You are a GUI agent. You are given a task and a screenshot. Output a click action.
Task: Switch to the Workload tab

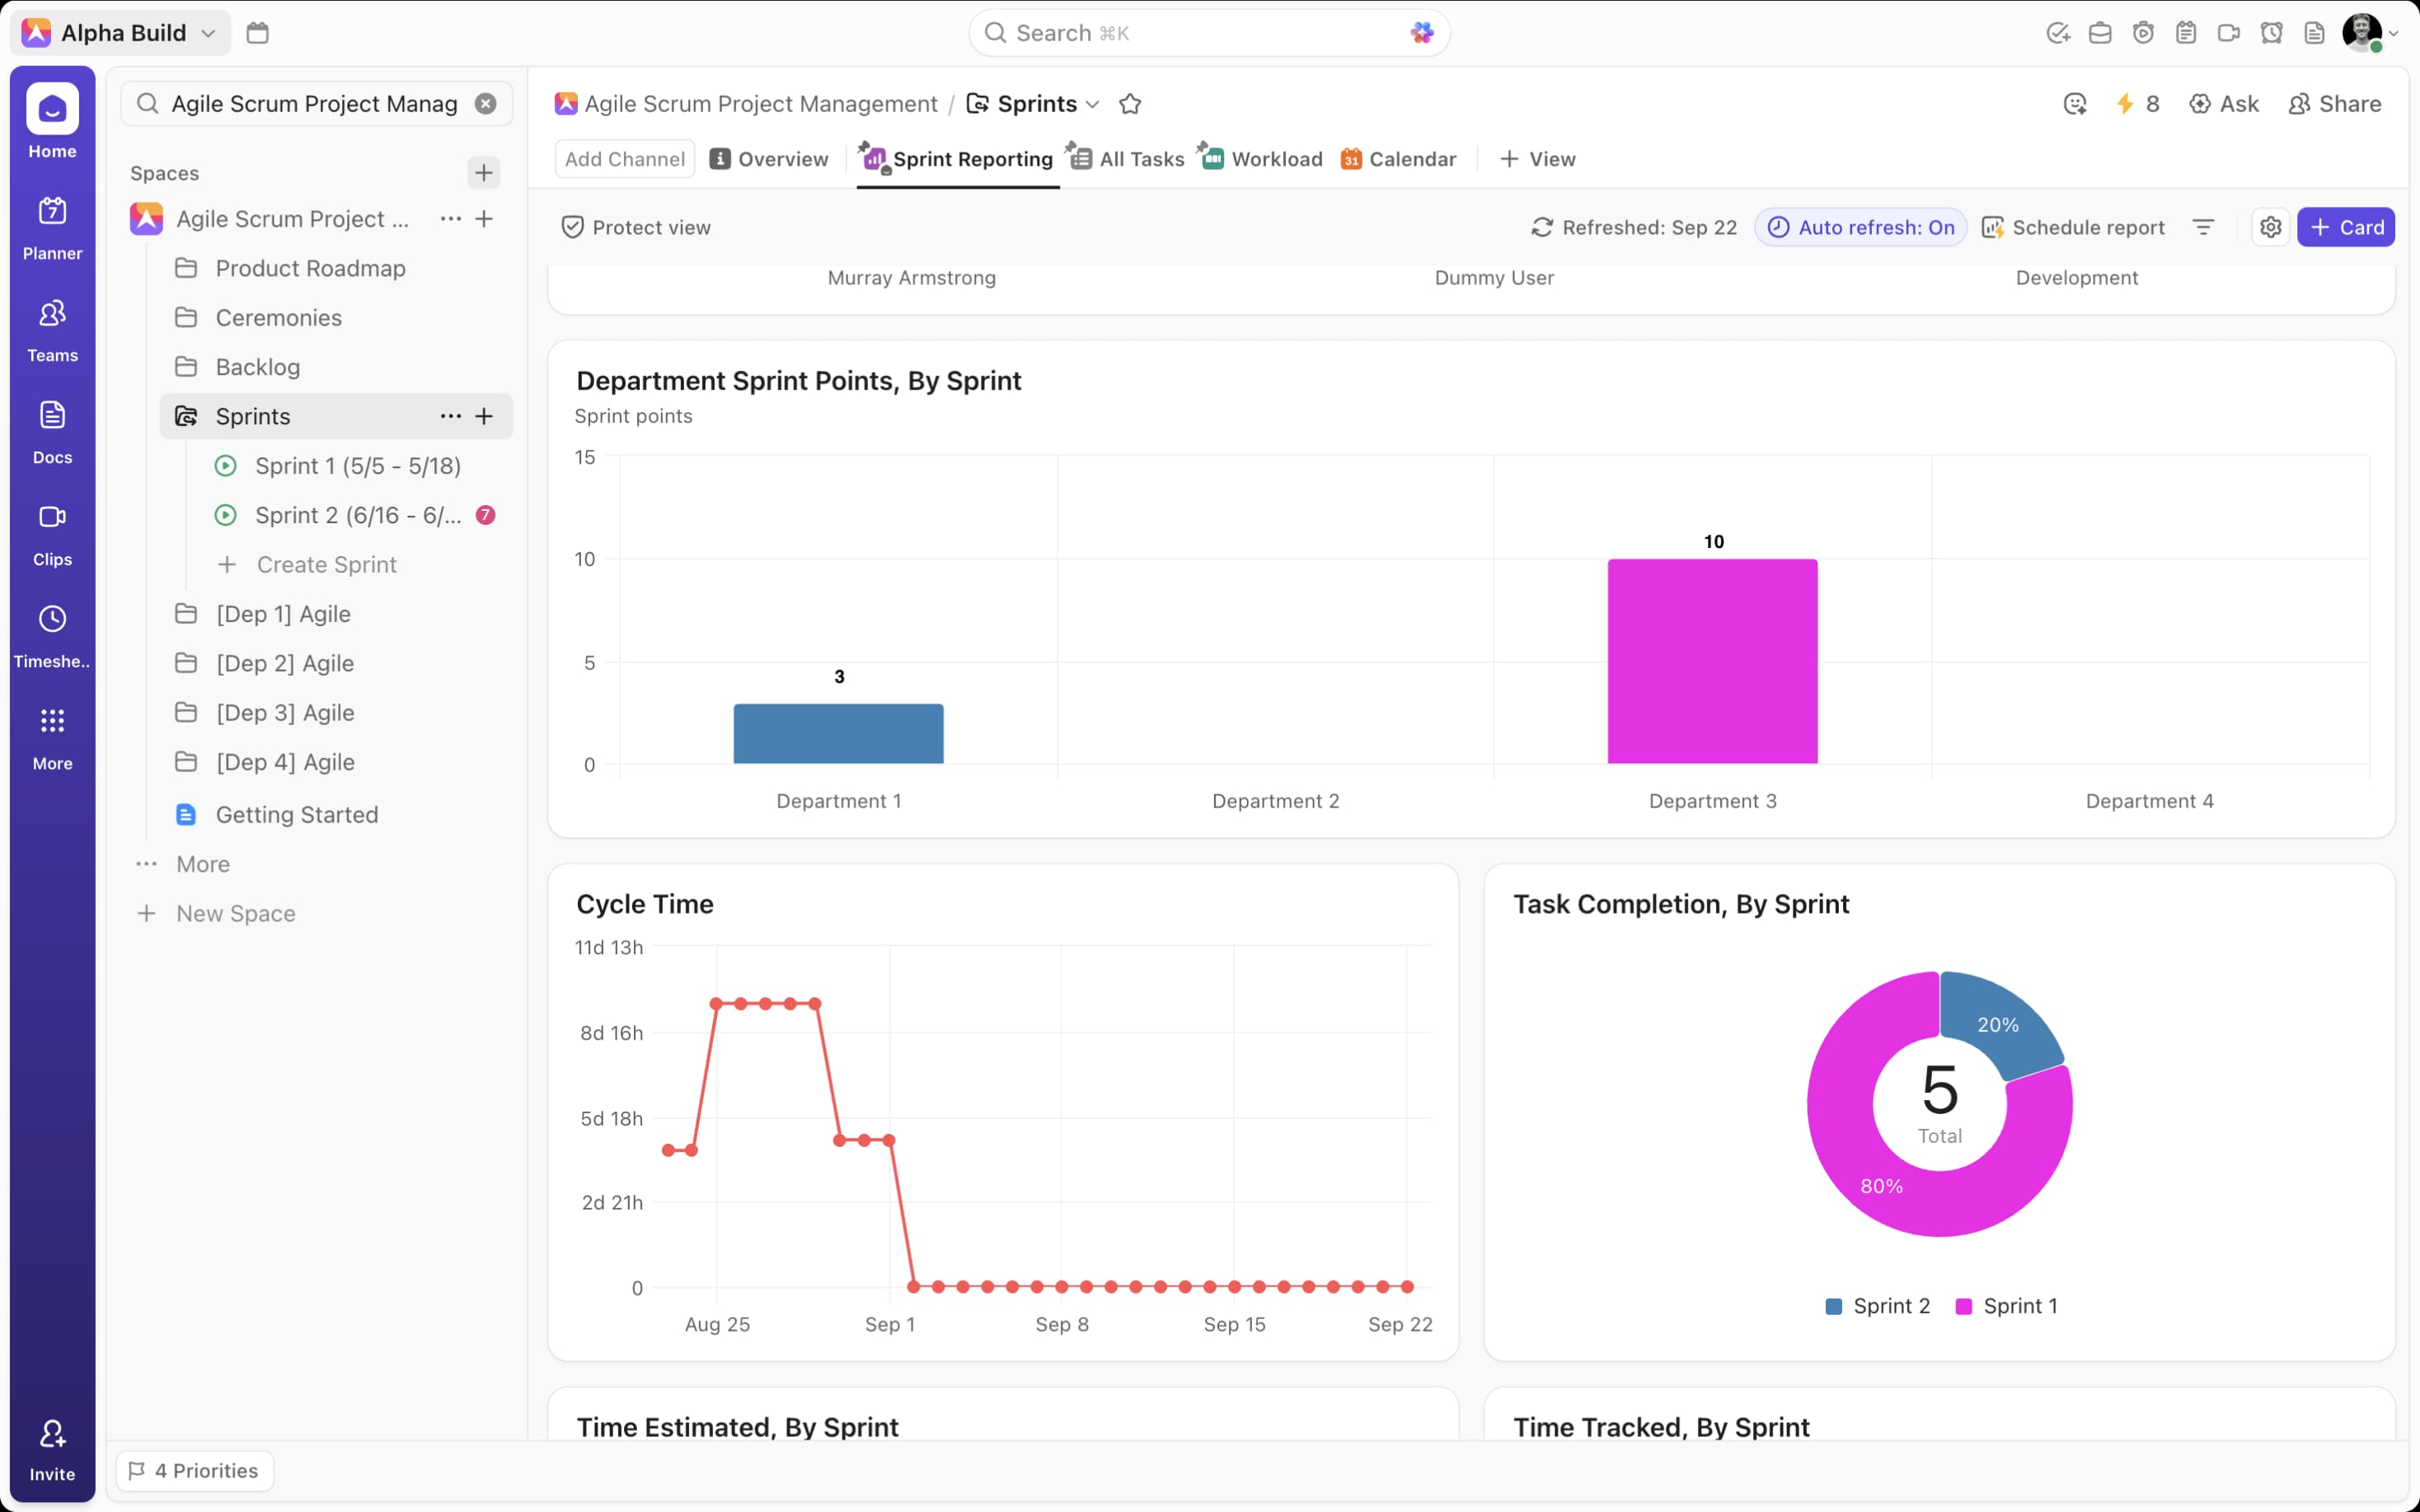pyautogui.click(x=1261, y=159)
